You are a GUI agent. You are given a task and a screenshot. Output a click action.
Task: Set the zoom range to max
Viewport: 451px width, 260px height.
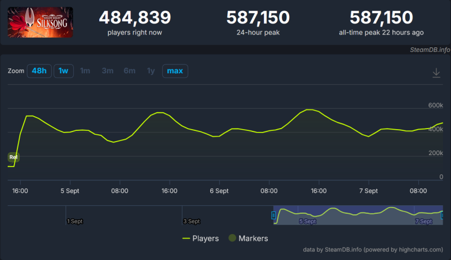coord(175,71)
